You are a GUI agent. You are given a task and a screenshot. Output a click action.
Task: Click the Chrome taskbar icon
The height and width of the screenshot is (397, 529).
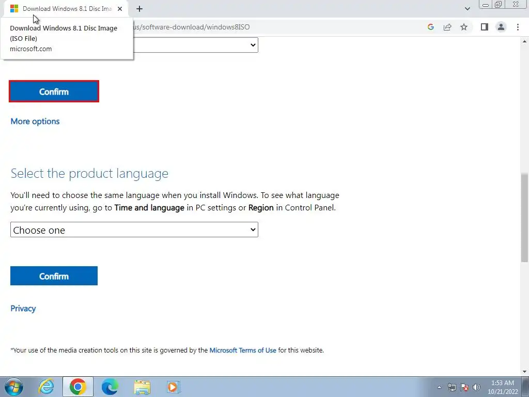pyautogui.click(x=78, y=387)
